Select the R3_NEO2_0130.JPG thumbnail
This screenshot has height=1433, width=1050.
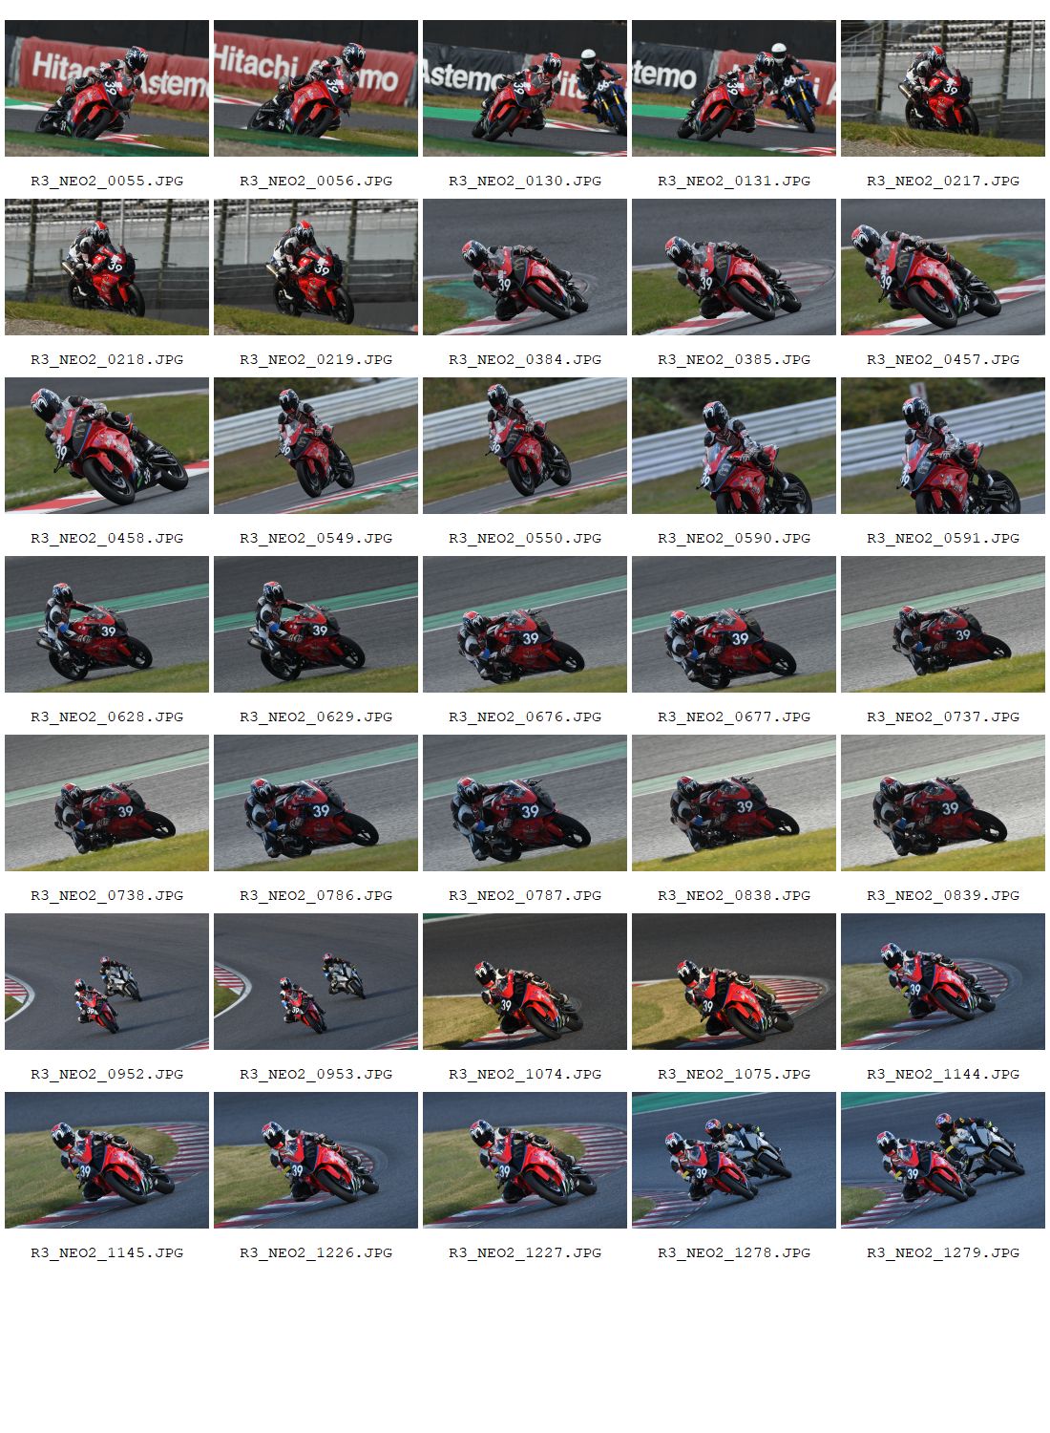click(525, 88)
